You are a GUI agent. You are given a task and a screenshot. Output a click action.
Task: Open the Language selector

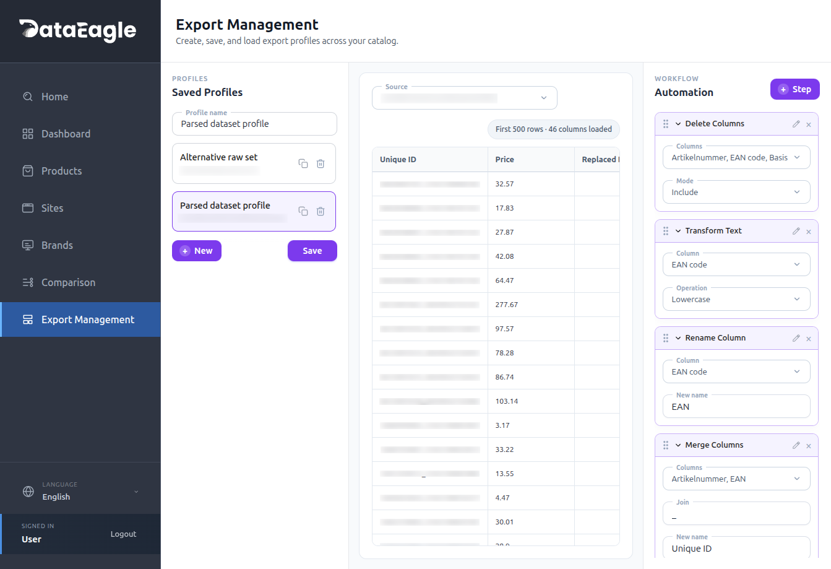pos(80,492)
